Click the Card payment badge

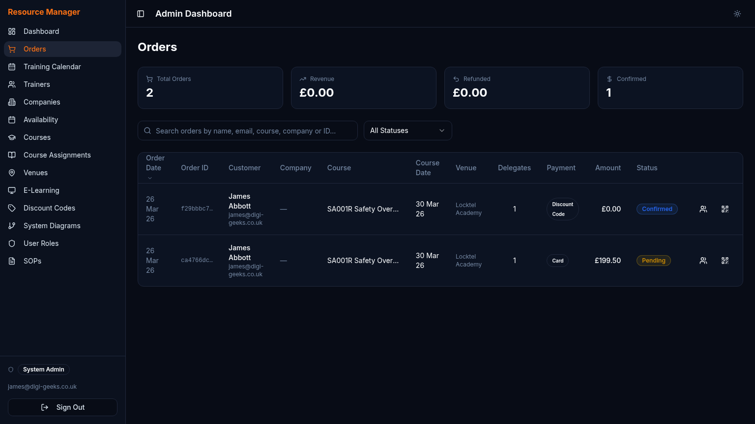558,261
